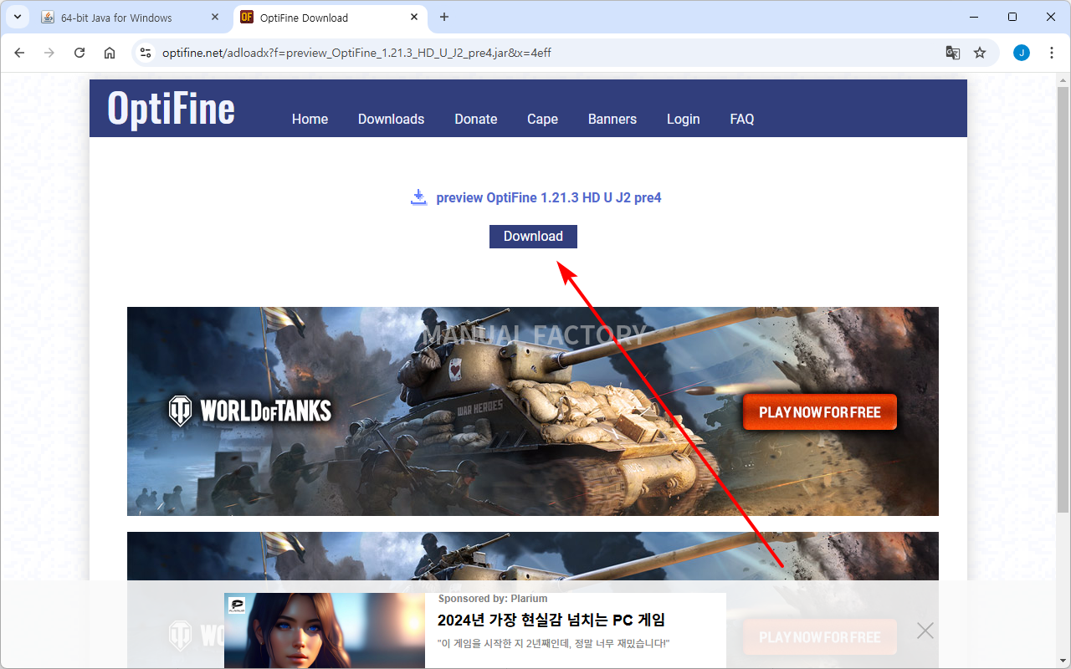Click the vertical scrollbar thumb

[1063, 301]
